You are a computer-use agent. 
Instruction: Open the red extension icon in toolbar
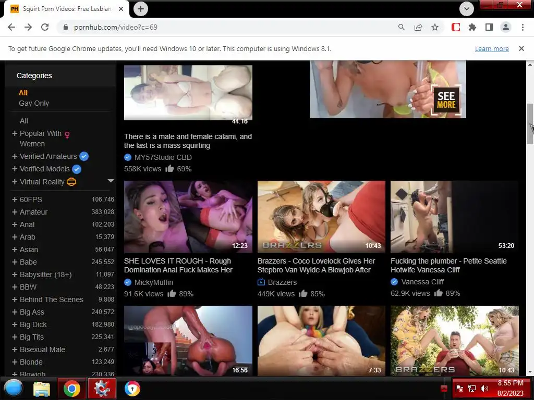(x=456, y=27)
